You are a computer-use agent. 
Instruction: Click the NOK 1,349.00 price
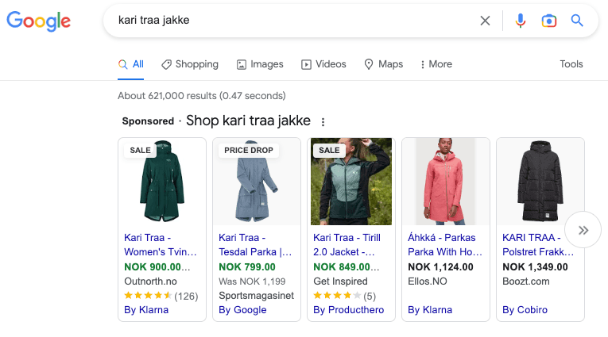tap(535, 267)
